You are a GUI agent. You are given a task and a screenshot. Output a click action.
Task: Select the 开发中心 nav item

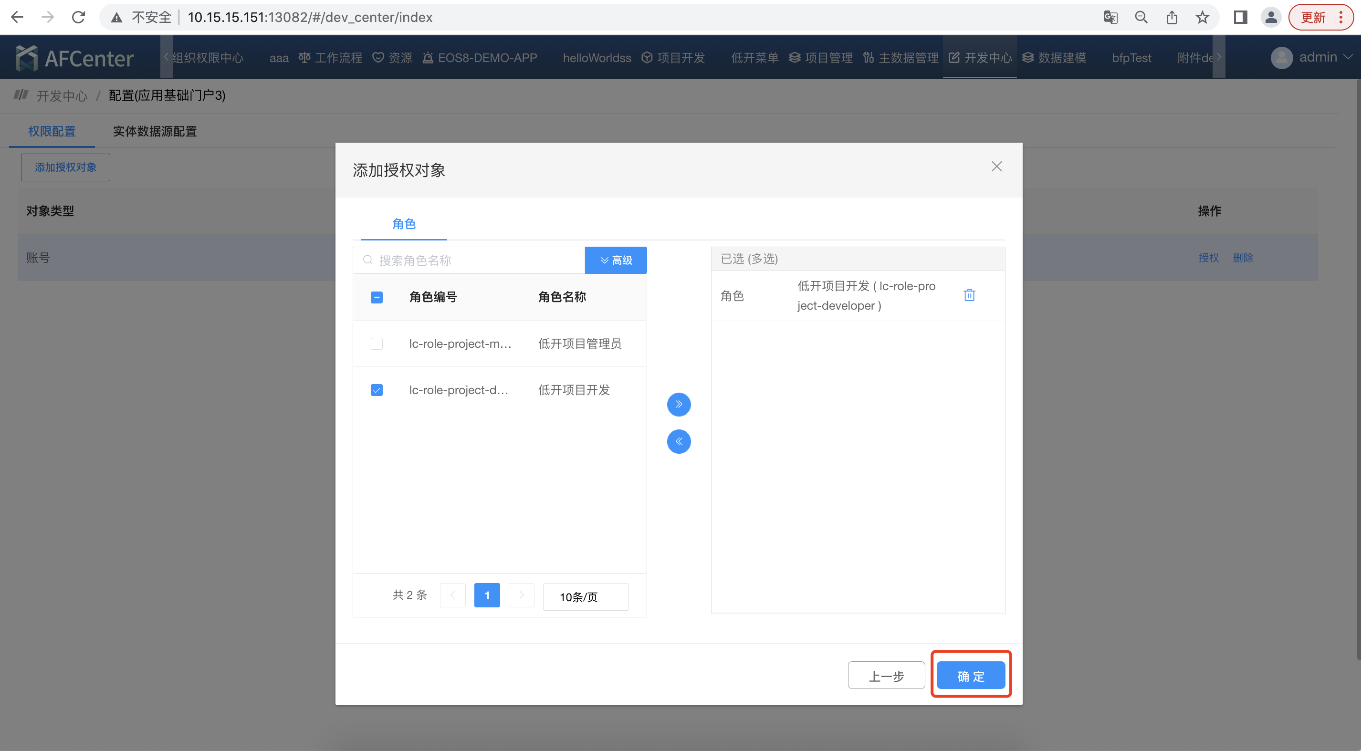click(980, 58)
